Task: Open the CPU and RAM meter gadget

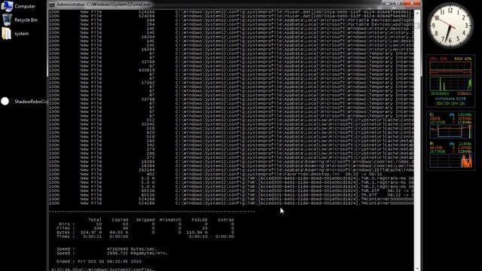Action: (450, 81)
